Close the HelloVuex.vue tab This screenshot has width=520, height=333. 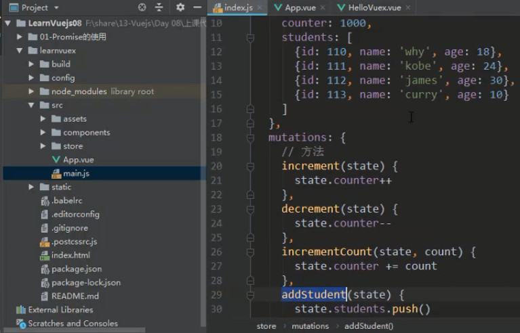click(408, 7)
